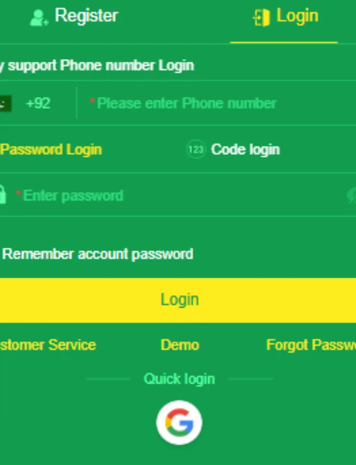Screen dimensions: 356x465
Task: Click the 123 code icon
Action: pos(196,149)
